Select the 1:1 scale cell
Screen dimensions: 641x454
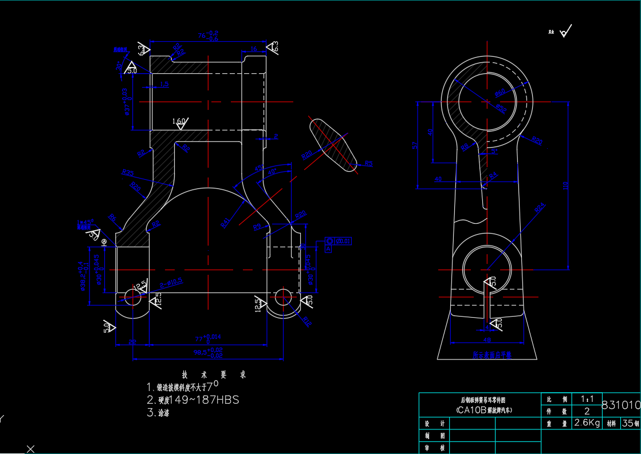pos(586,398)
